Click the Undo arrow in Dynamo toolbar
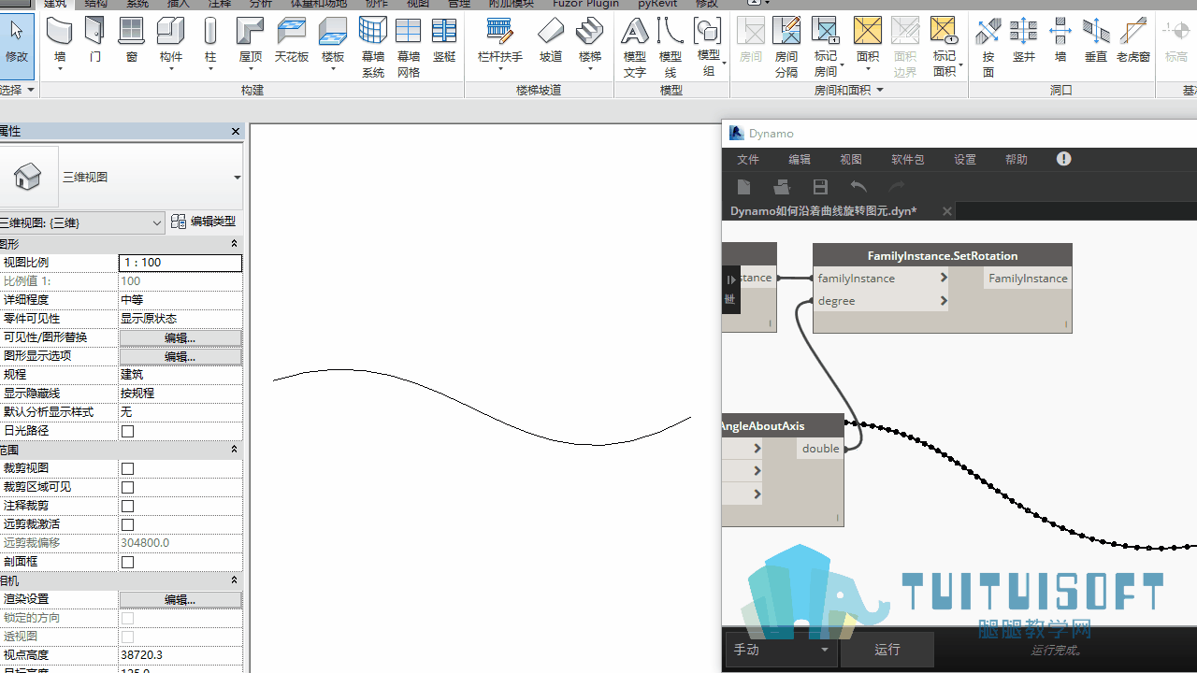This screenshot has width=1197, height=673. coord(858,187)
